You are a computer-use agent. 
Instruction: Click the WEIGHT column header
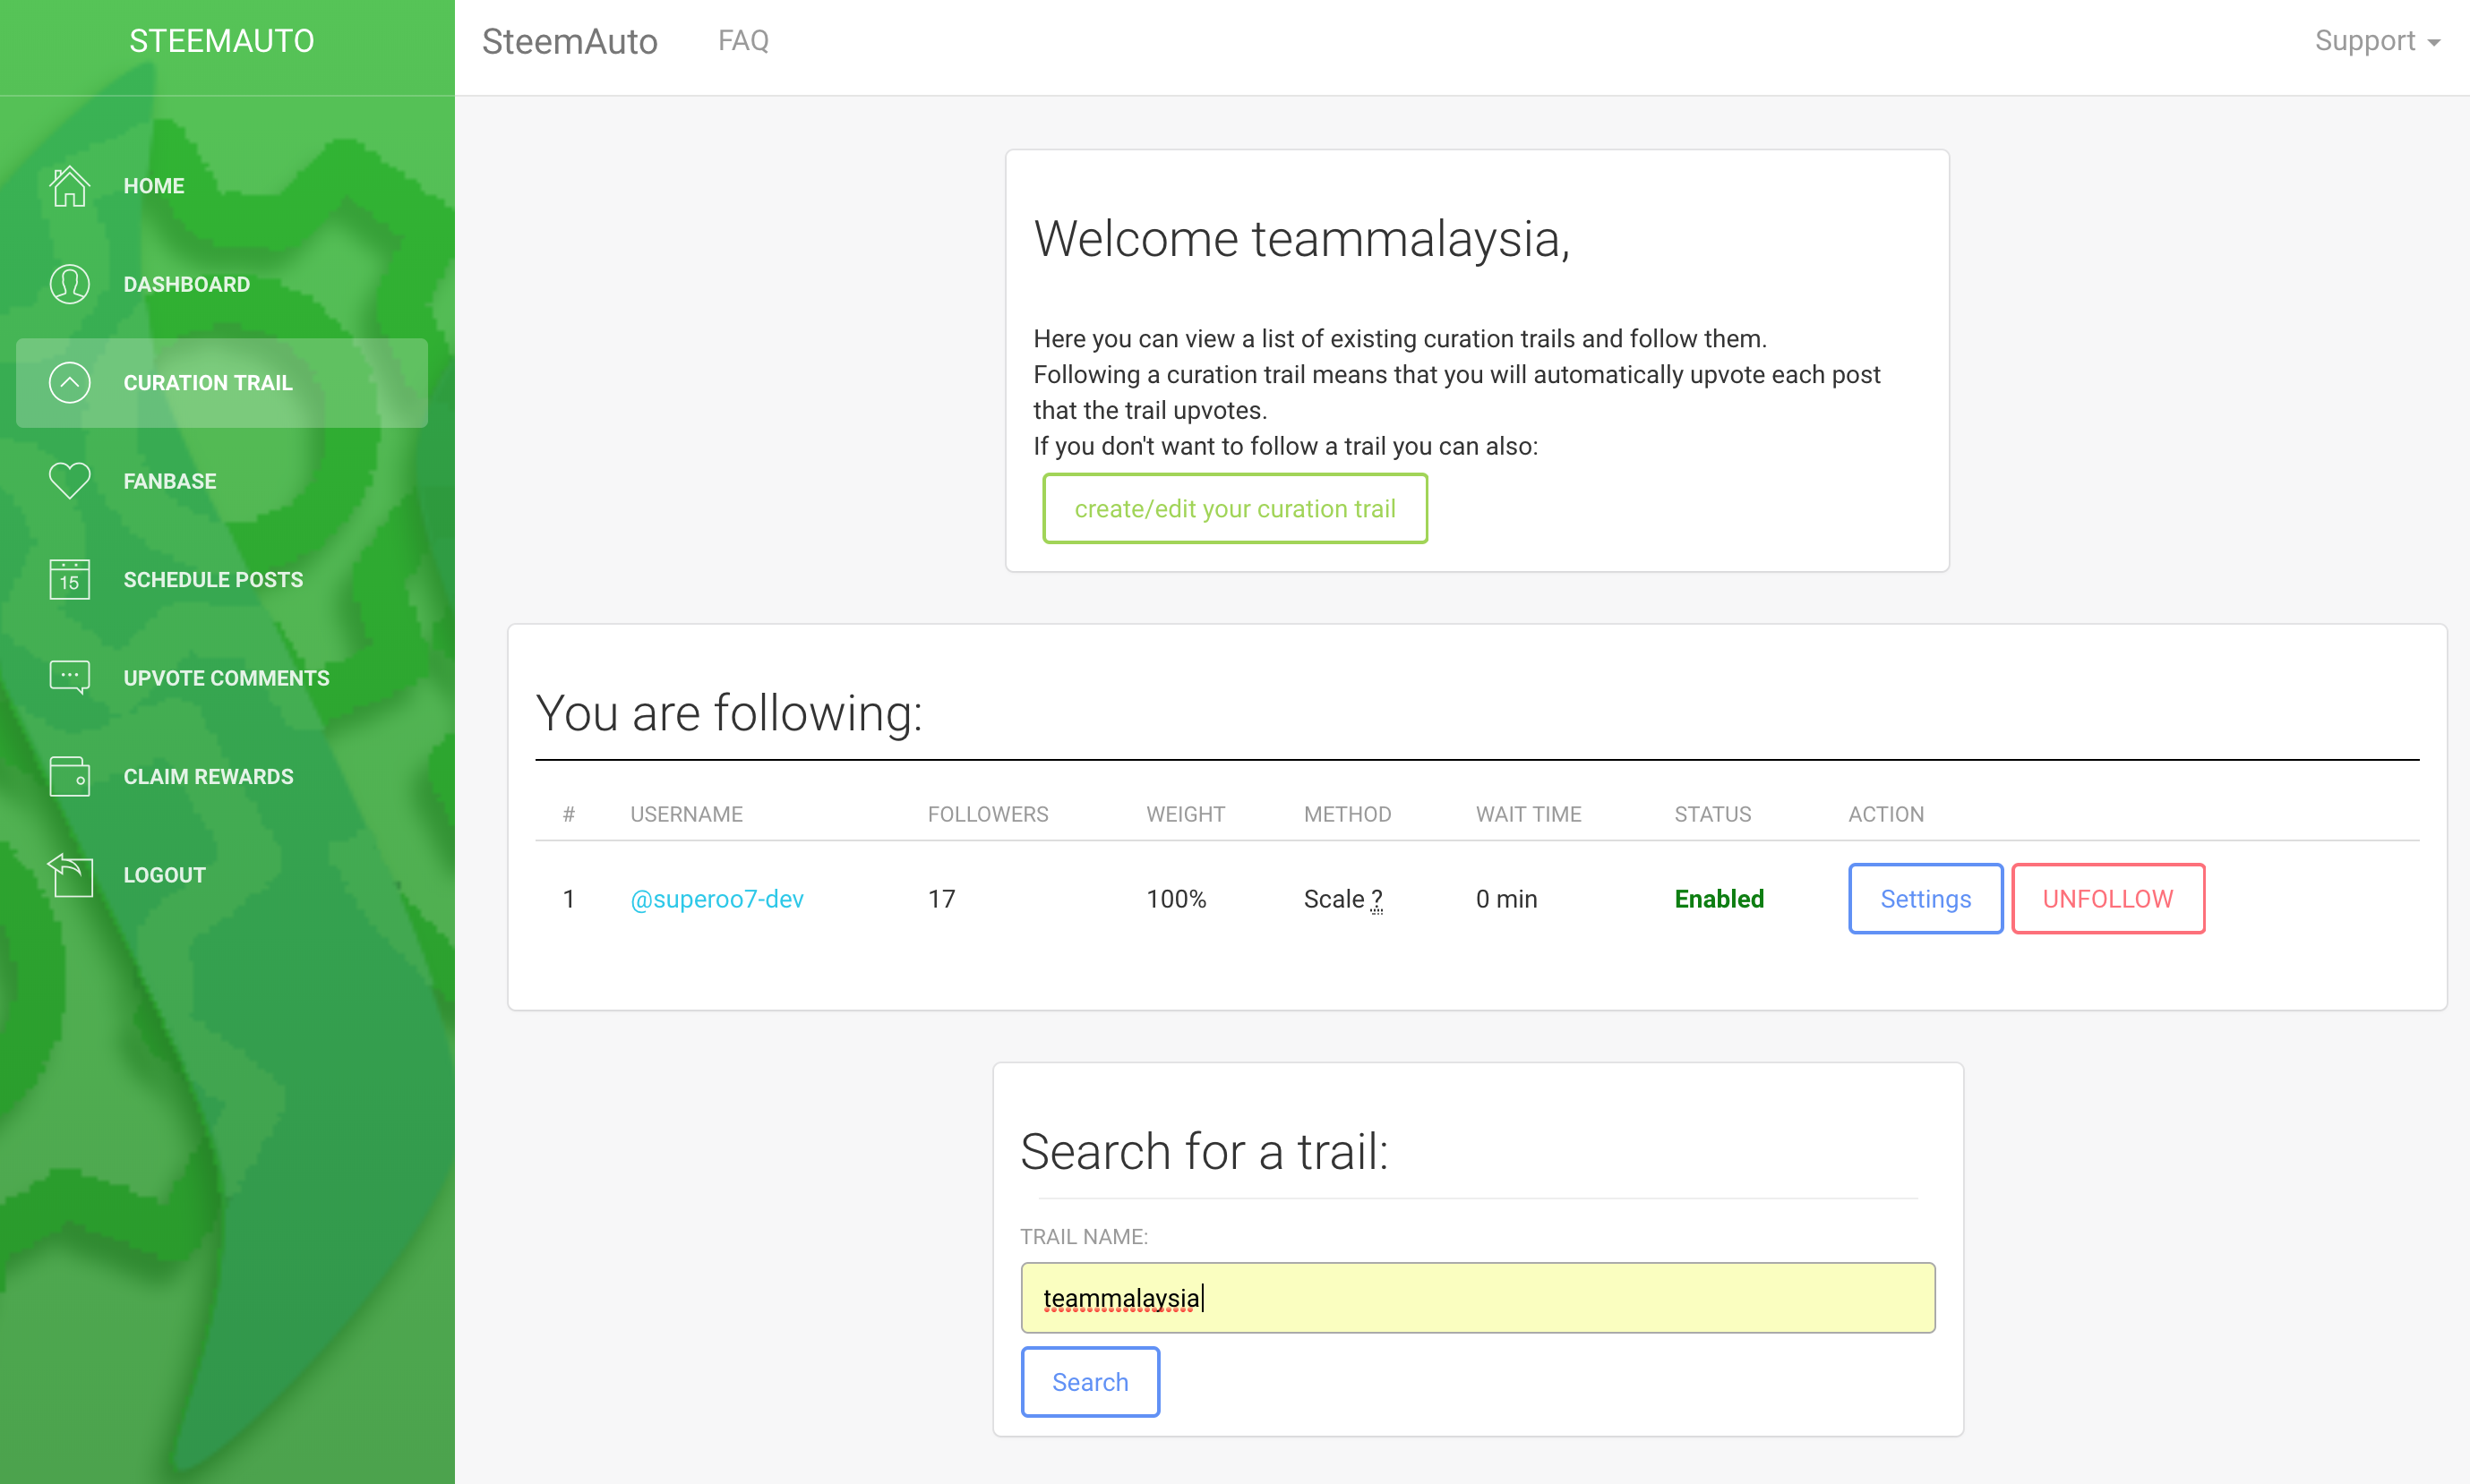pyautogui.click(x=1186, y=814)
